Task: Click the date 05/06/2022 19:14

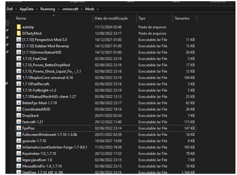Action: 108,109
